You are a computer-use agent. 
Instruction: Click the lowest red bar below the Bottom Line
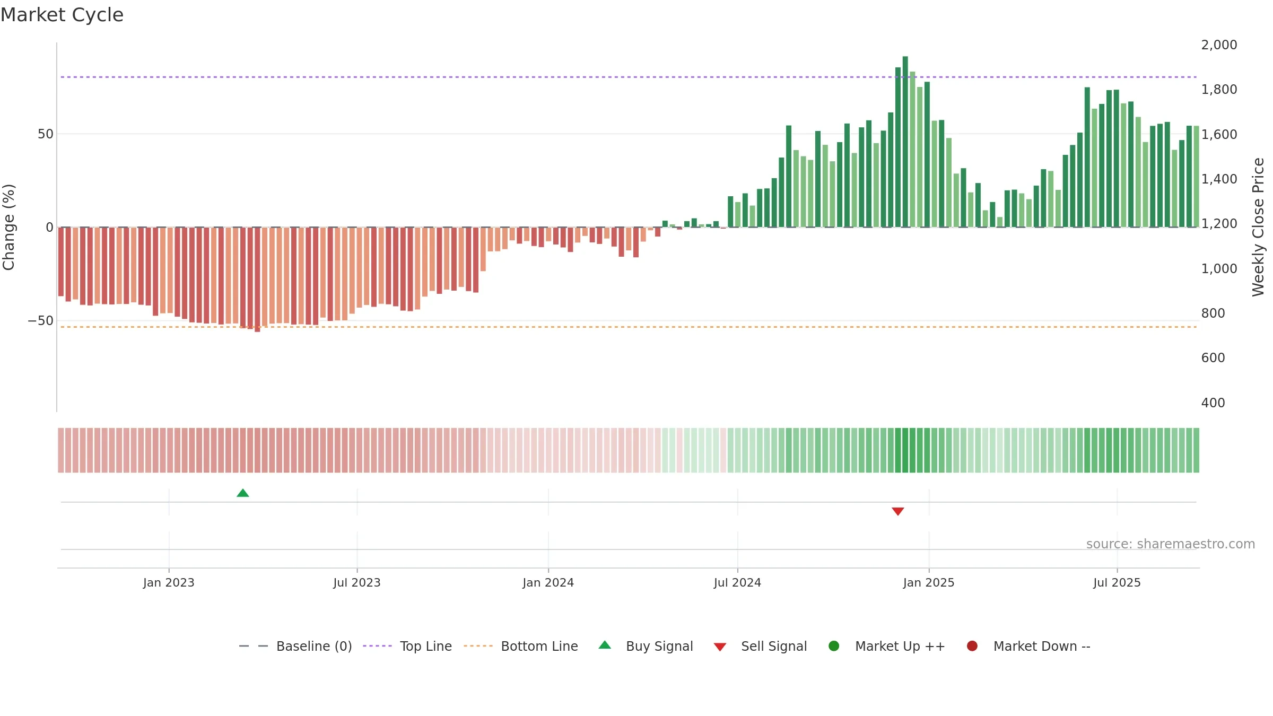(x=257, y=280)
